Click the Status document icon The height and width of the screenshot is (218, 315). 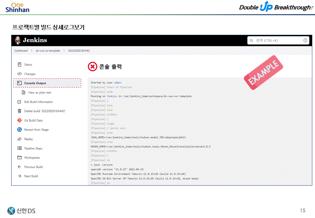19,64
